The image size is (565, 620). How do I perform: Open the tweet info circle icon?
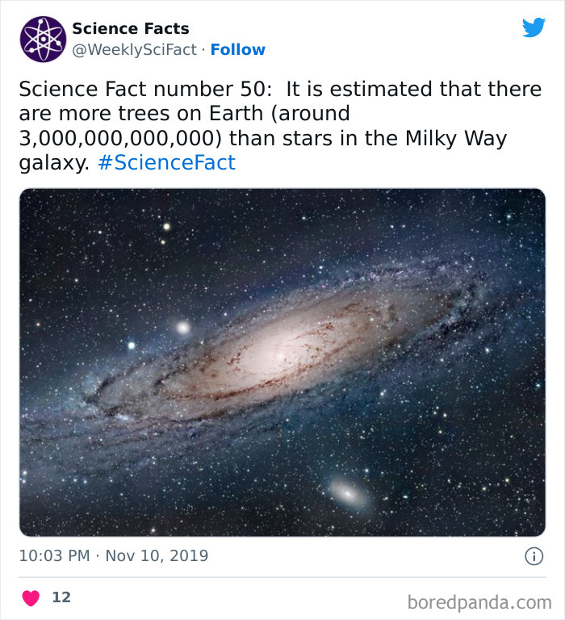point(533,556)
